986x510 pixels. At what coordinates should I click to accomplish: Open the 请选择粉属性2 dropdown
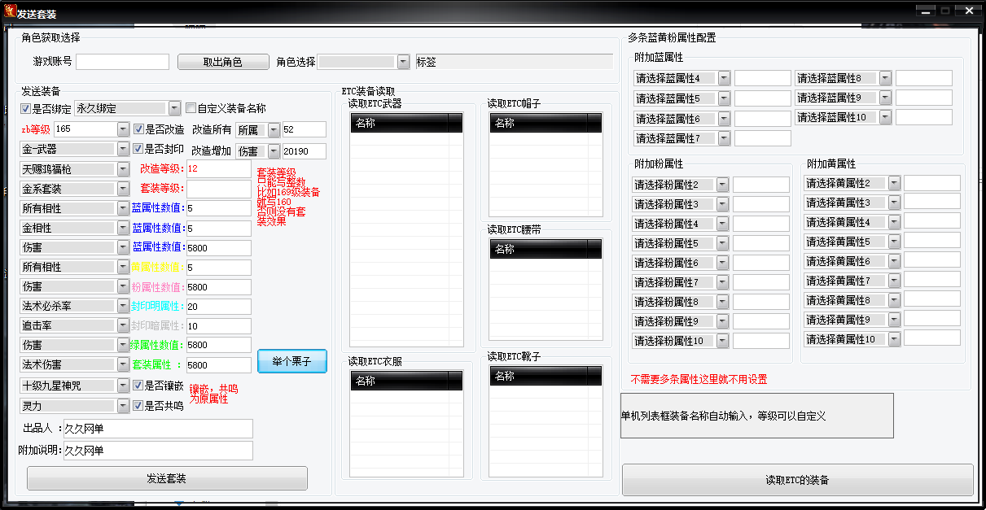click(723, 185)
